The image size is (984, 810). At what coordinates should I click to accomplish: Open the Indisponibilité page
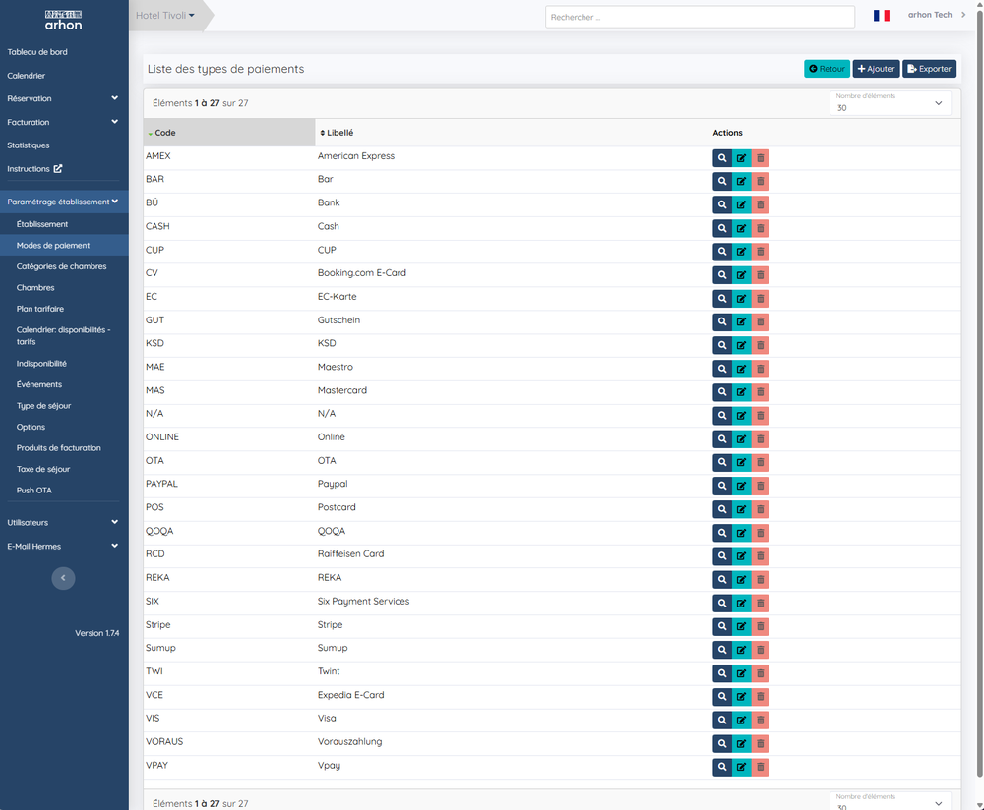(x=41, y=363)
